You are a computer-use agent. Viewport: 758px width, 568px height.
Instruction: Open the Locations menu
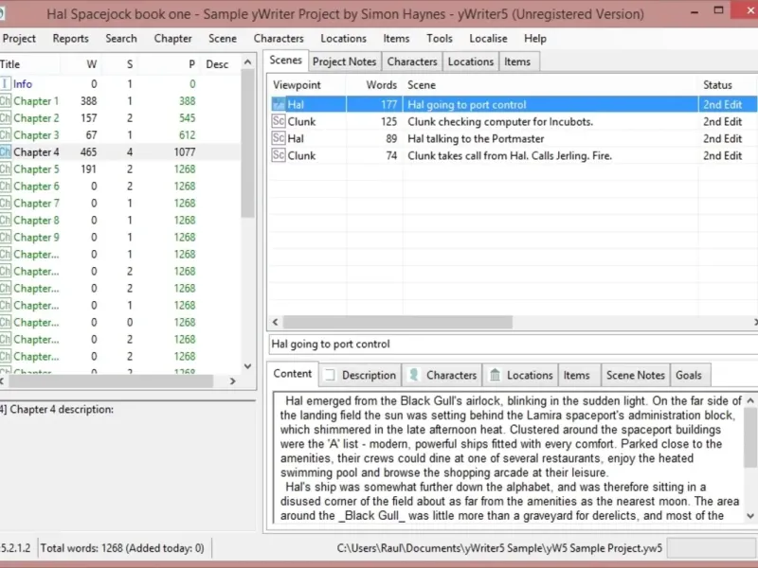pyautogui.click(x=343, y=39)
